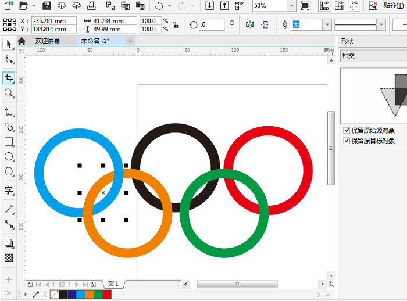Expand the outline width 无 dropdown
The height and width of the screenshot is (301, 407).
coord(327,25)
